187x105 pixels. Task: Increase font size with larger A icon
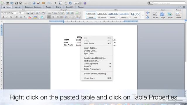28,13
